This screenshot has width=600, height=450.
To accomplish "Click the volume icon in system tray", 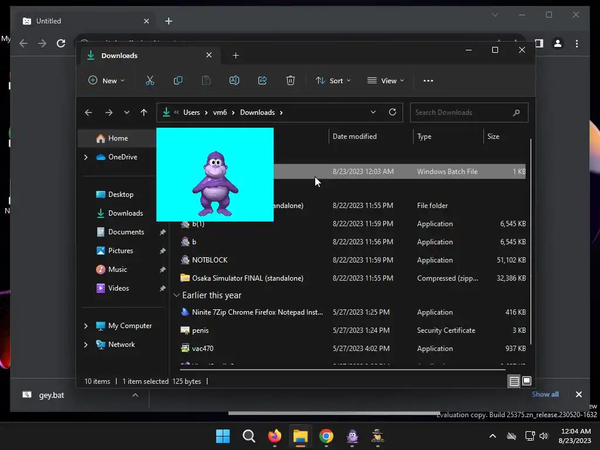I will pos(544,436).
